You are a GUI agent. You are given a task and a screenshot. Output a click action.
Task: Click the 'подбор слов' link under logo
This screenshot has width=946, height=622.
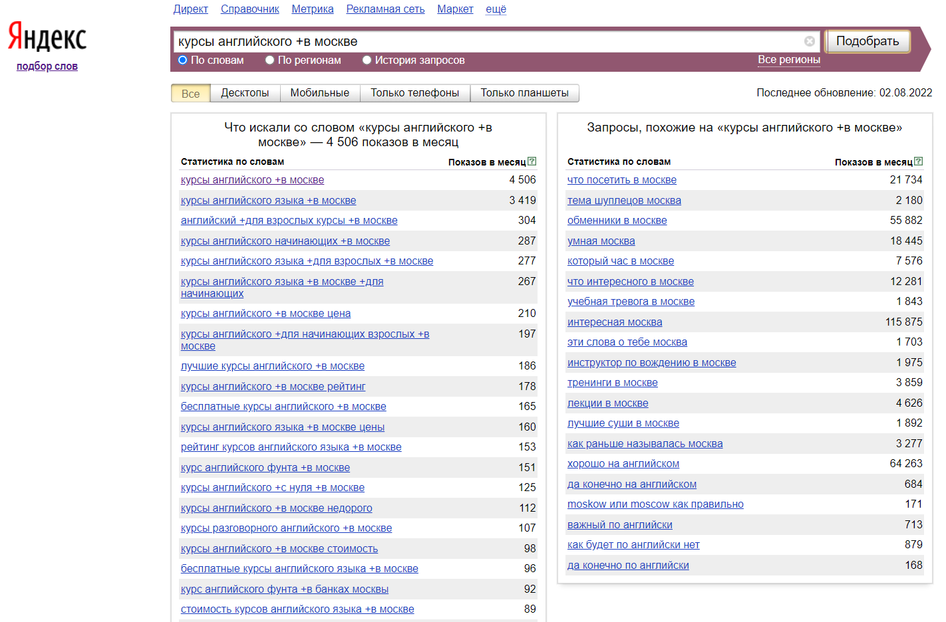47,66
